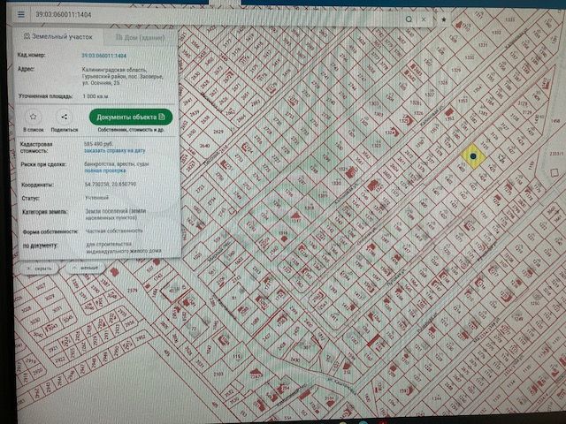Open the hamburger menu
This screenshot has width=566, height=424.
coord(21,15)
